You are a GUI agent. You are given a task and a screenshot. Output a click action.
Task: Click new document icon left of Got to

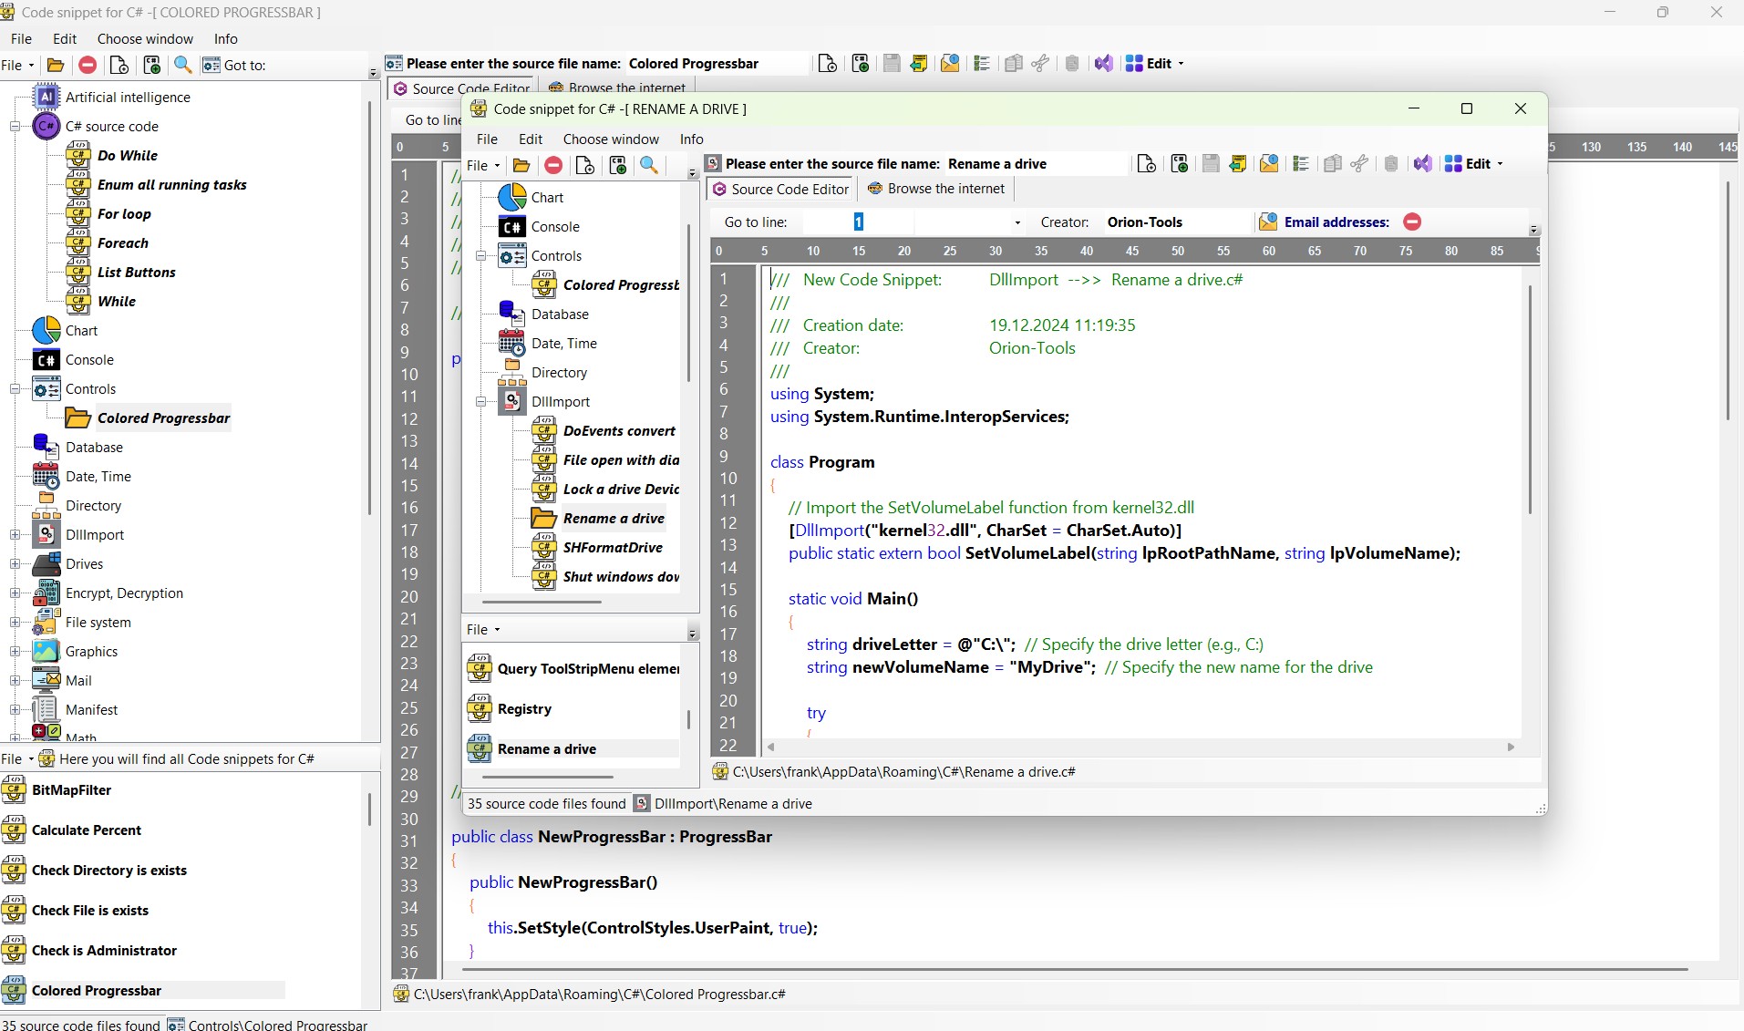(x=119, y=65)
